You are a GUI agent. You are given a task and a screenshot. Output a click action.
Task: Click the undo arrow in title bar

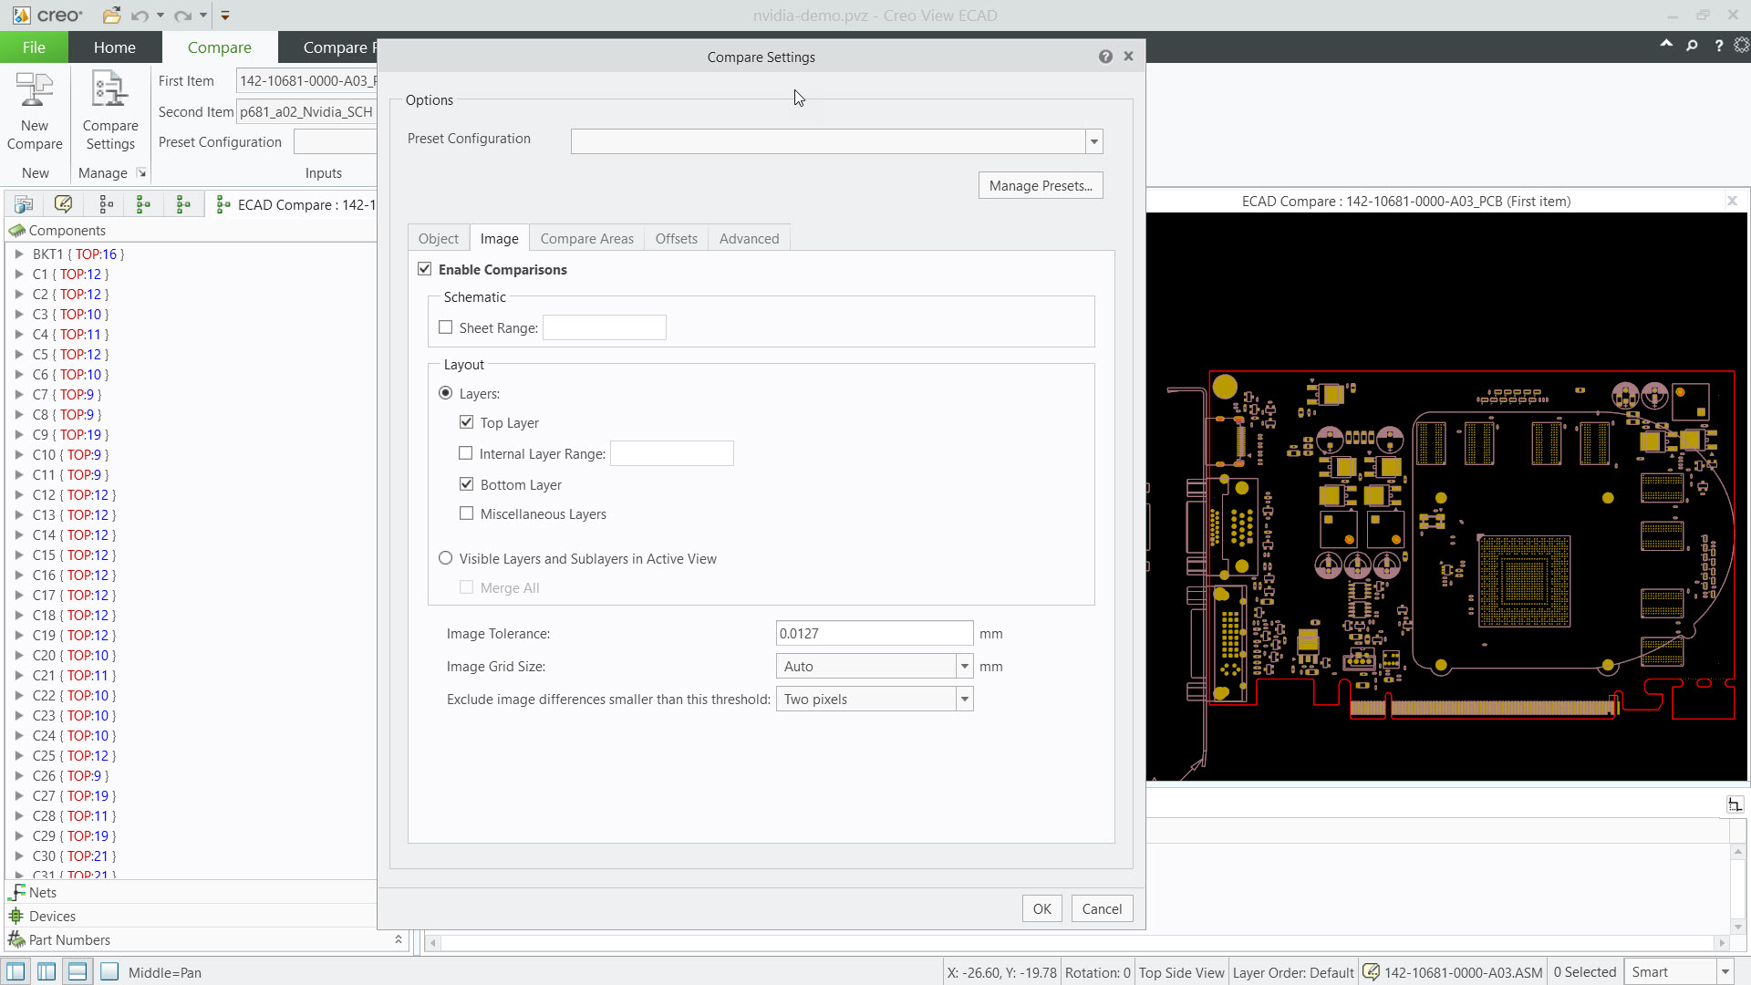point(140,16)
